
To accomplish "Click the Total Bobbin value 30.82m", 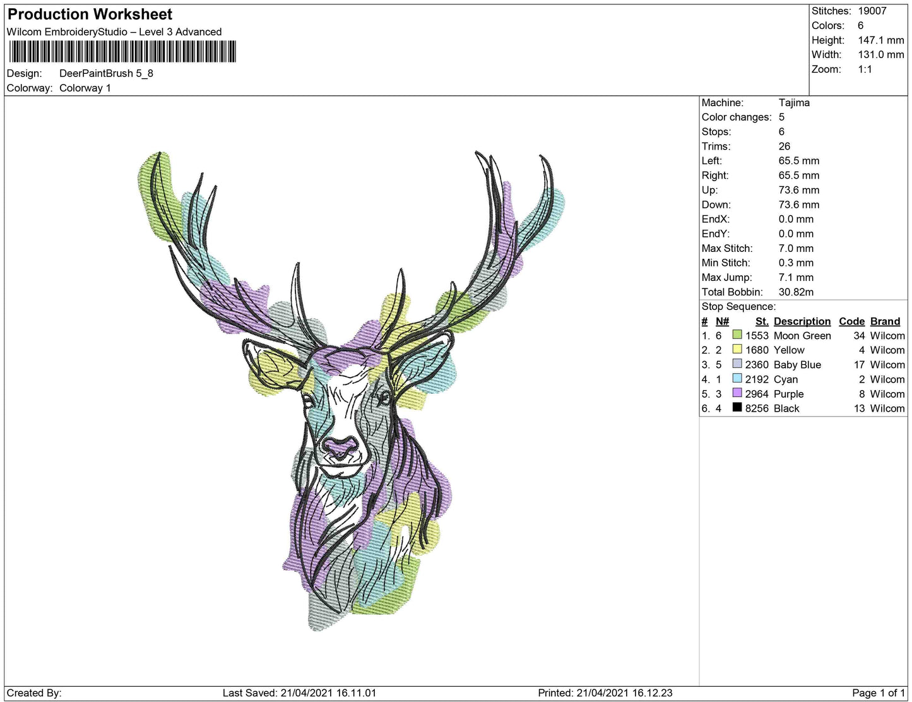I will point(795,292).
